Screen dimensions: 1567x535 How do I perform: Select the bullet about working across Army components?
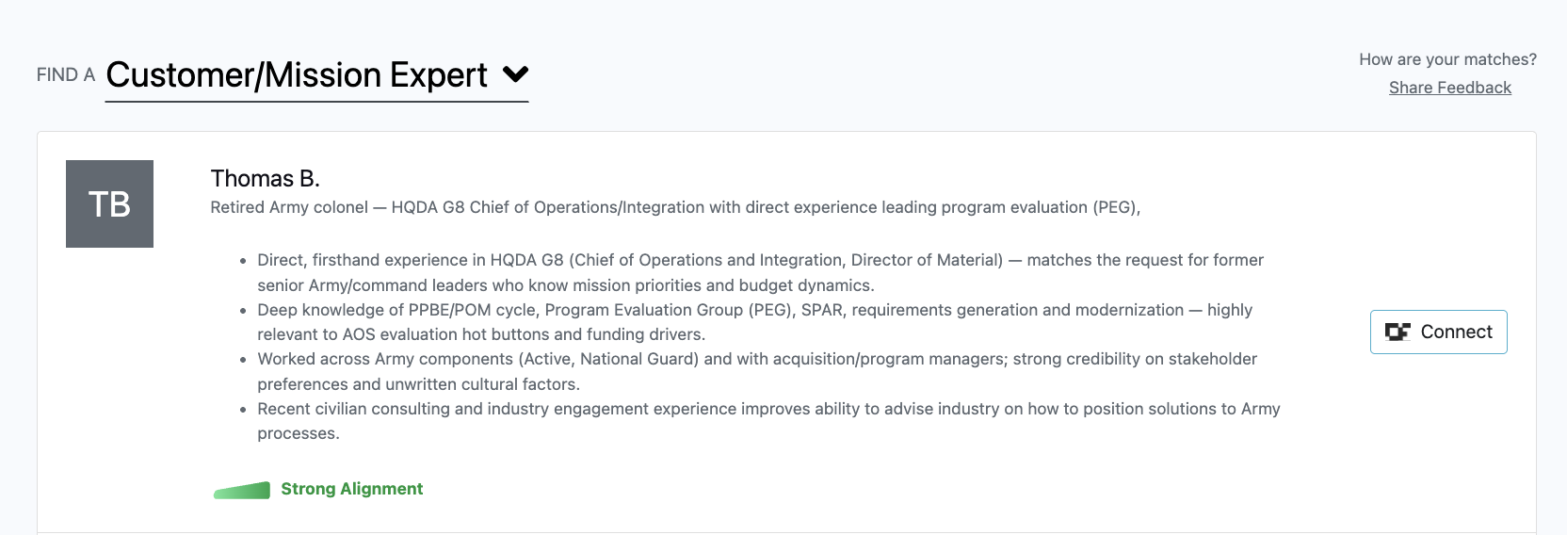(757, 371)
